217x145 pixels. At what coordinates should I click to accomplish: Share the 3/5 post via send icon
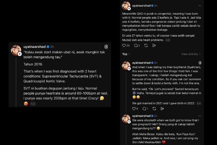coord(162,109)
